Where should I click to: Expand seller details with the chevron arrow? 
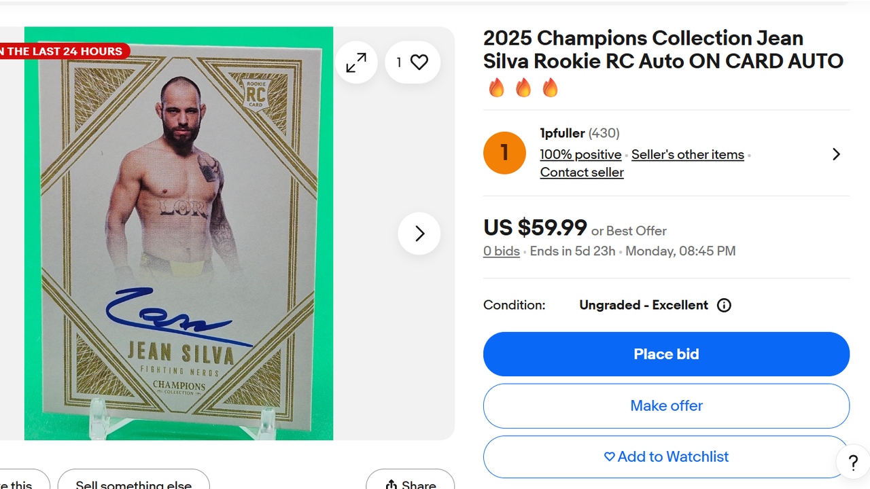(x=836, y=154)
